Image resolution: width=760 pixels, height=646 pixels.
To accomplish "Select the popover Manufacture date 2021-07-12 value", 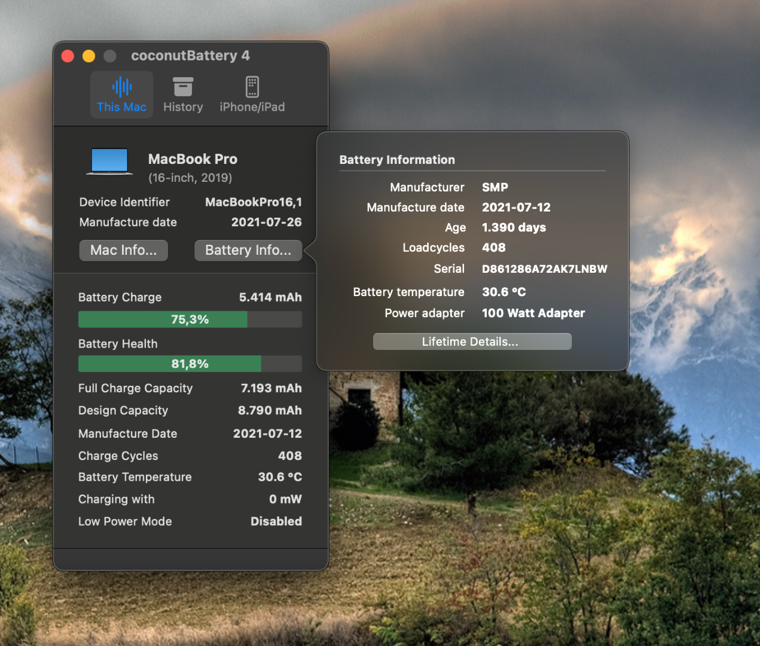I will pos(516,208).
